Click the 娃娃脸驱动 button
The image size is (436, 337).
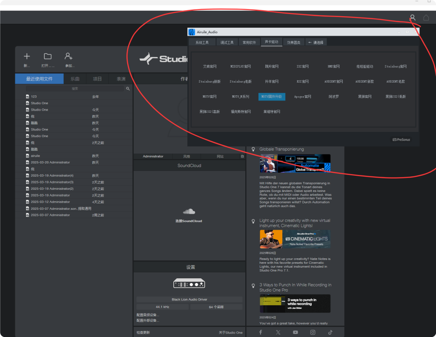click(x=364, y=66)
